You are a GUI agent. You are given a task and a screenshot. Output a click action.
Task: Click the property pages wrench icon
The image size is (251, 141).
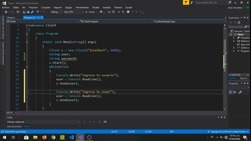(240, 92)
